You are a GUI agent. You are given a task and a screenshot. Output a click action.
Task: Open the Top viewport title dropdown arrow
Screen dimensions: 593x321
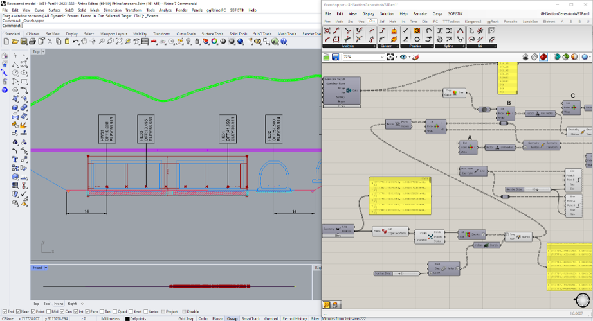pyautogui.click(x=44, y=51)
